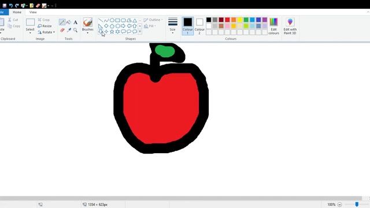Viewport: 370px width, 208px height.
Task: Click the Crop button
Action: pyautogui.click(x=44, y=20)
